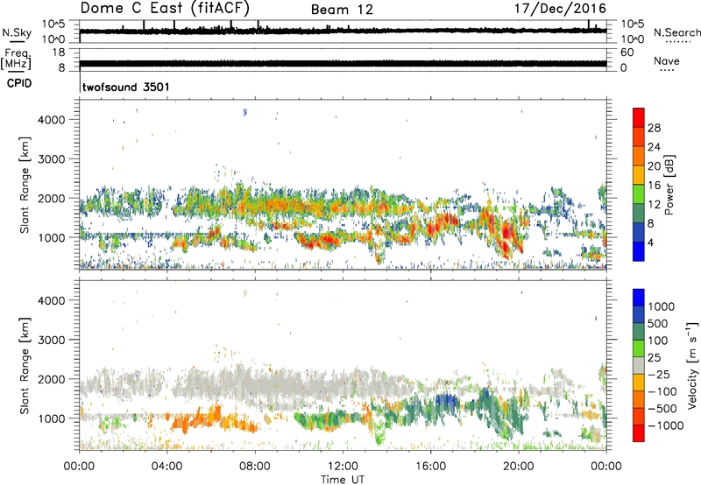Screen dimensions: 701x485
Task: Click '4000' tick on power panel
Action: tap(52, 120)
